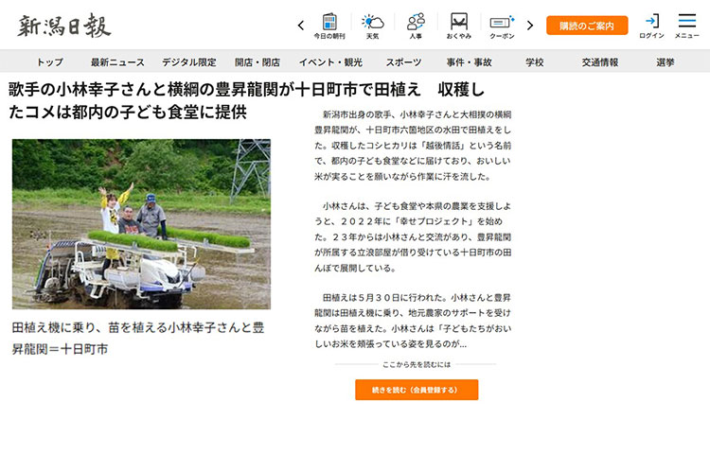Click the 購読のご案内 button
This screenshot has height=454, width=710.
(x=586, y=26)
